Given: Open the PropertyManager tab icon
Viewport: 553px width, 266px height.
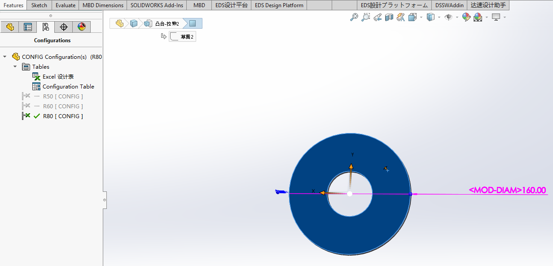Looking at the screenshot, I should coord(28,27).
